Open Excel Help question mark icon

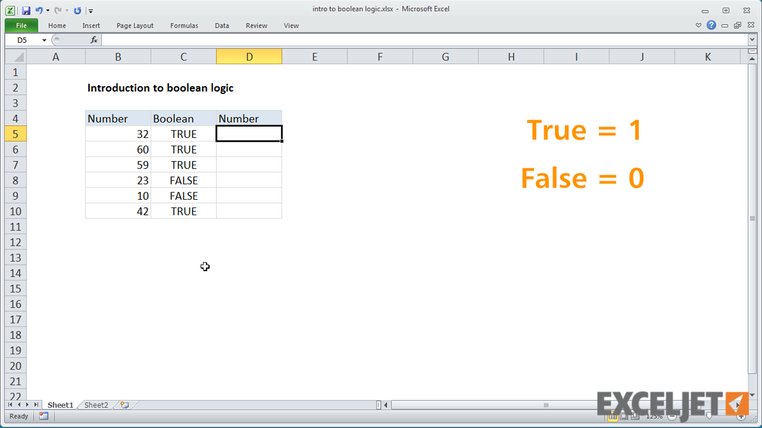pos(711,26)
